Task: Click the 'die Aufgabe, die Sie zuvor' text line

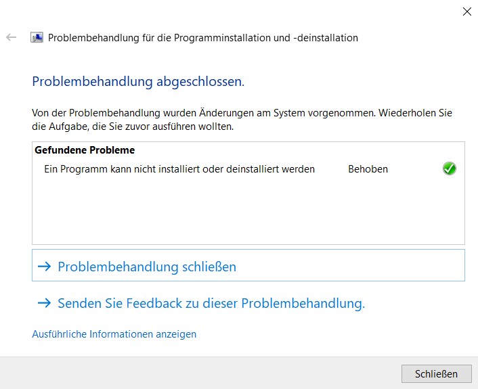Action: pyautogui.click(x=133, y=127)
